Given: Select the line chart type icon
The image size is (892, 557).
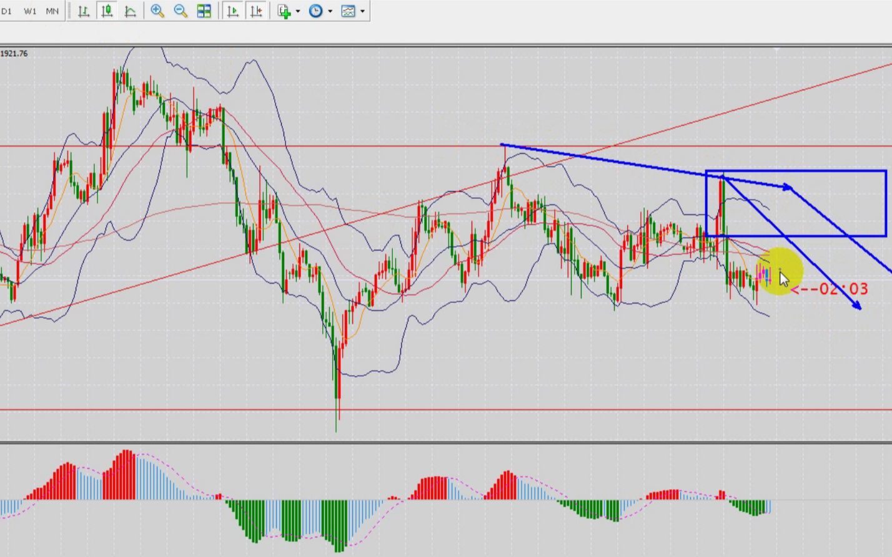Looking at the screenshot, I should tap(130, 11).
